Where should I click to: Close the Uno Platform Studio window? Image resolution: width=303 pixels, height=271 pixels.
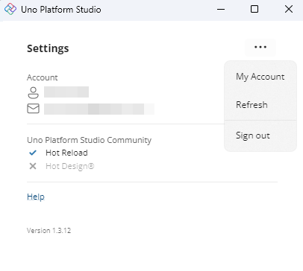point(289,10)
